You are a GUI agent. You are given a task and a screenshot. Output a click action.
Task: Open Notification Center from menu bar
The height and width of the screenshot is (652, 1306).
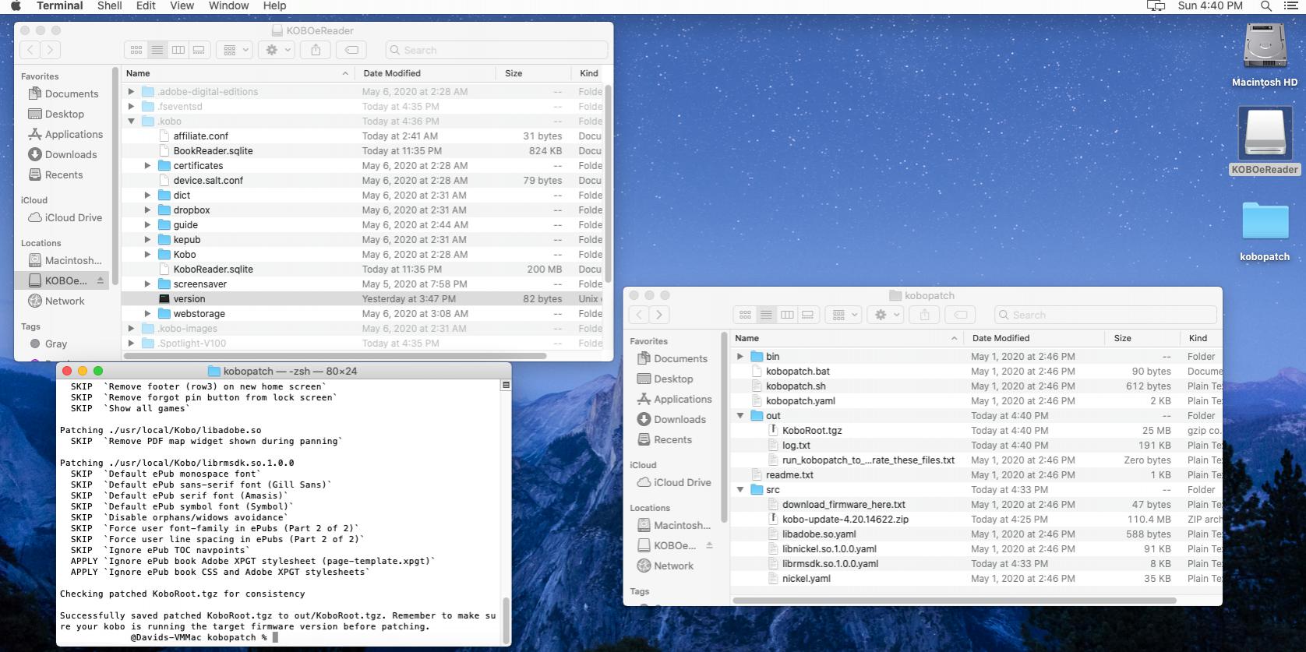coord(1290,6)
